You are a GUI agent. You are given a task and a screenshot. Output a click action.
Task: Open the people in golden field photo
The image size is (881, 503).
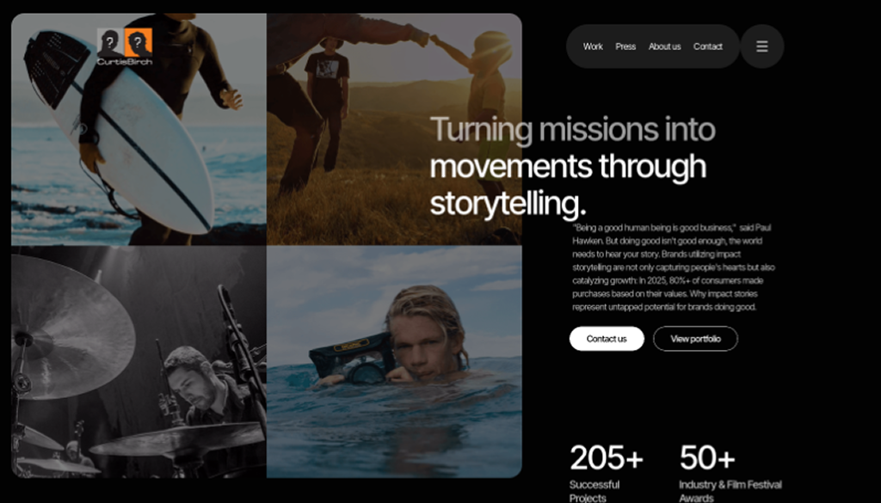(x=394, y=129)
